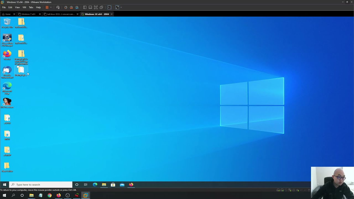Viewport: 354px width, 199px height.
Task: Select the haStvn9EU folder beside FTK Imager
Action: tap(21, 39)
